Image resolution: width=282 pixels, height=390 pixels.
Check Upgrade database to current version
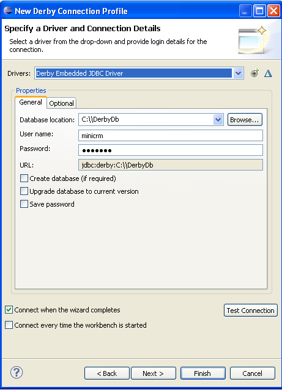coord(24,191)
